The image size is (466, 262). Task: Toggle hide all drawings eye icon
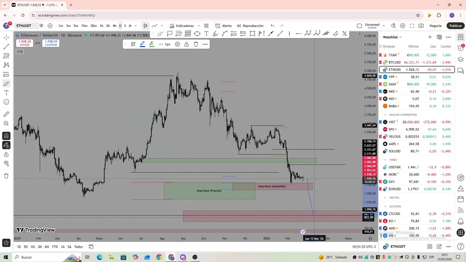click(x=6, y=164)
